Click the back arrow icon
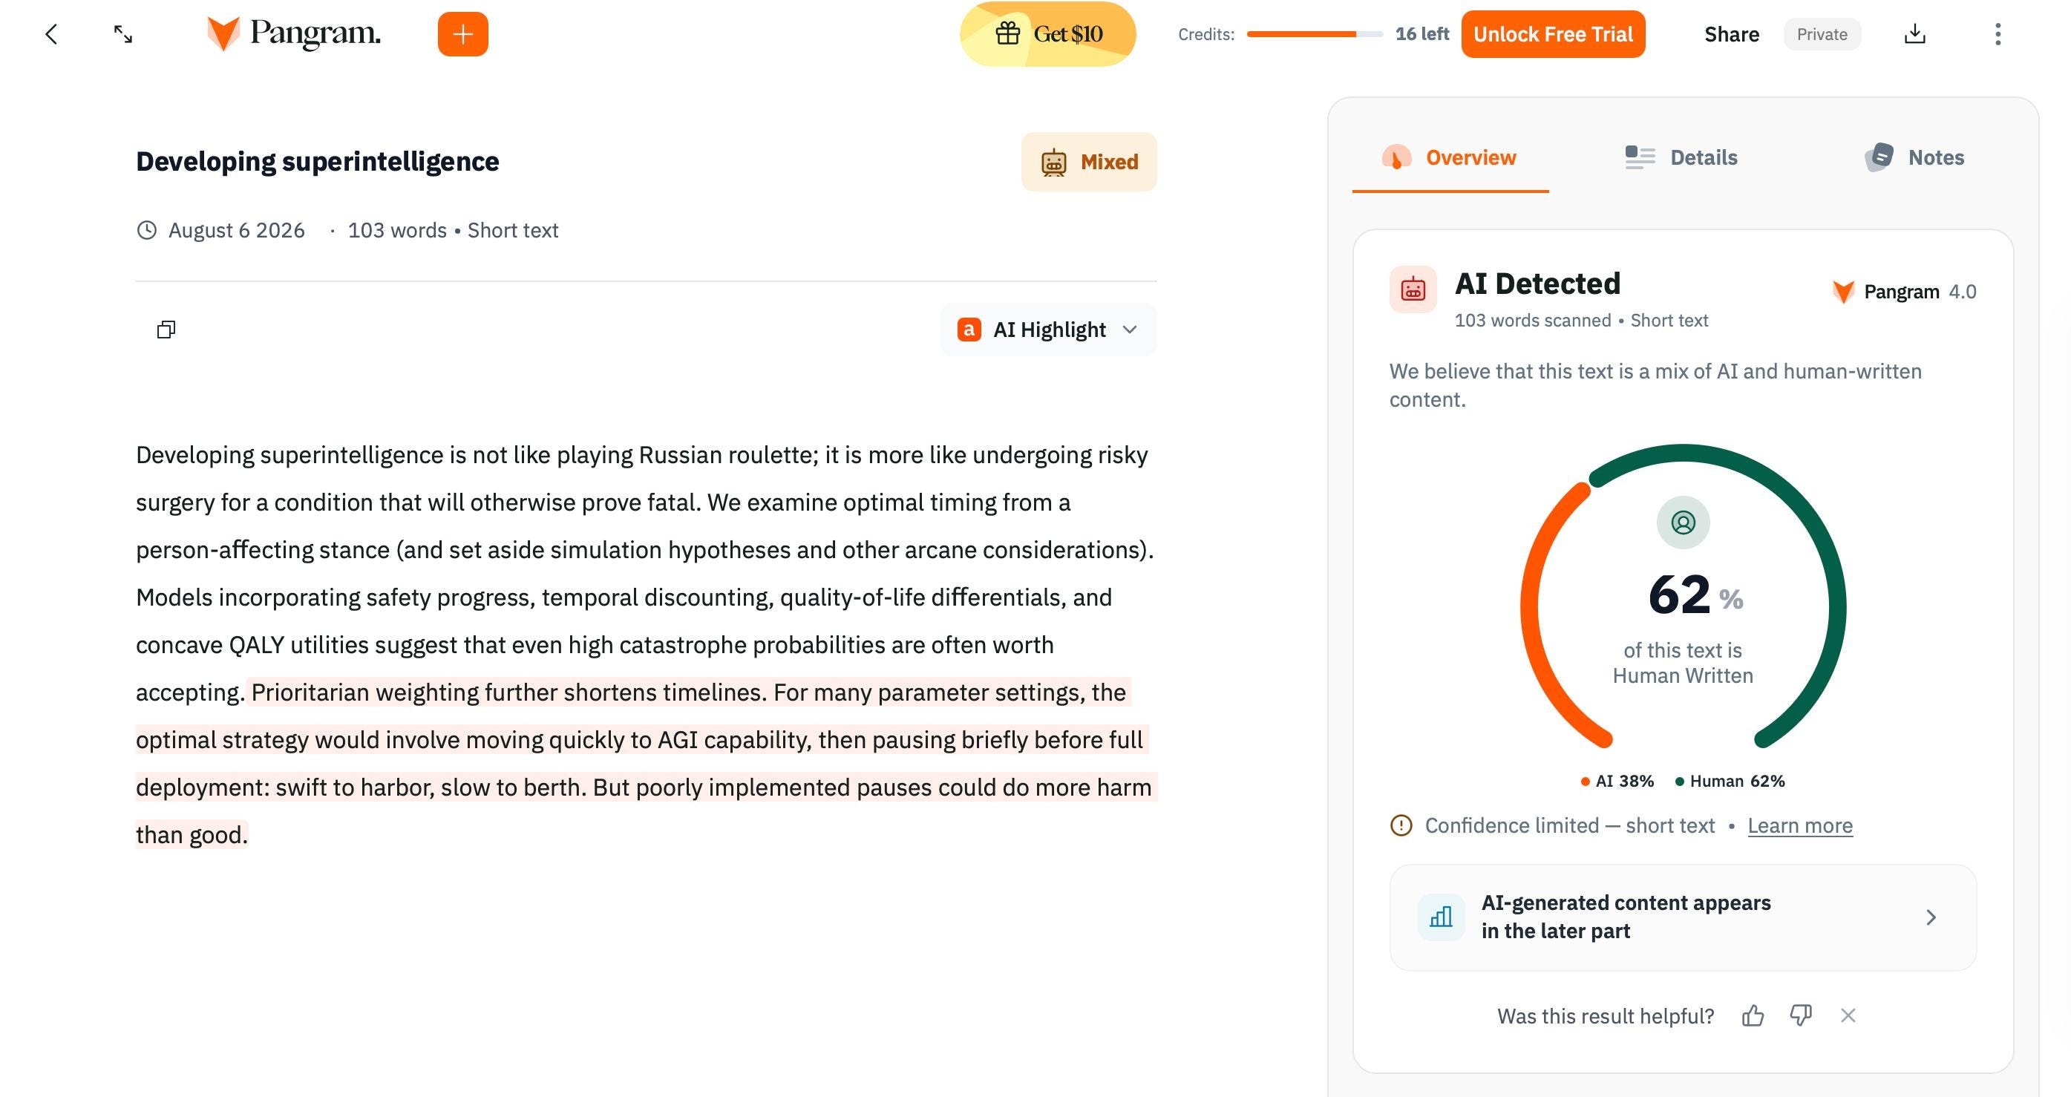The width and height of the screenshot is (2071, 1097). [x=51, y=33]
